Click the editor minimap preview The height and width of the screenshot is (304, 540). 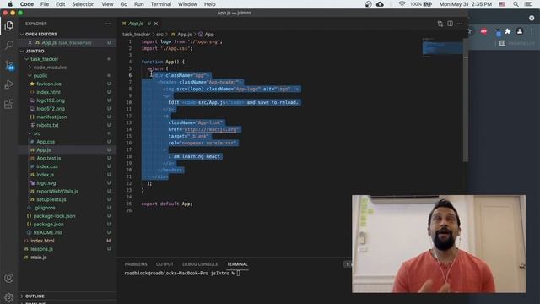(x=442, y=47)
